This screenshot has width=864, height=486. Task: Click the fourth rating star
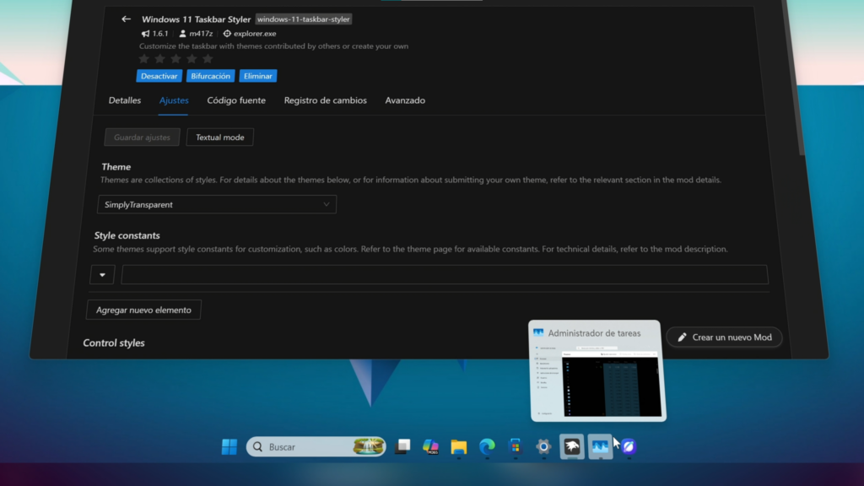coord(192,58)
